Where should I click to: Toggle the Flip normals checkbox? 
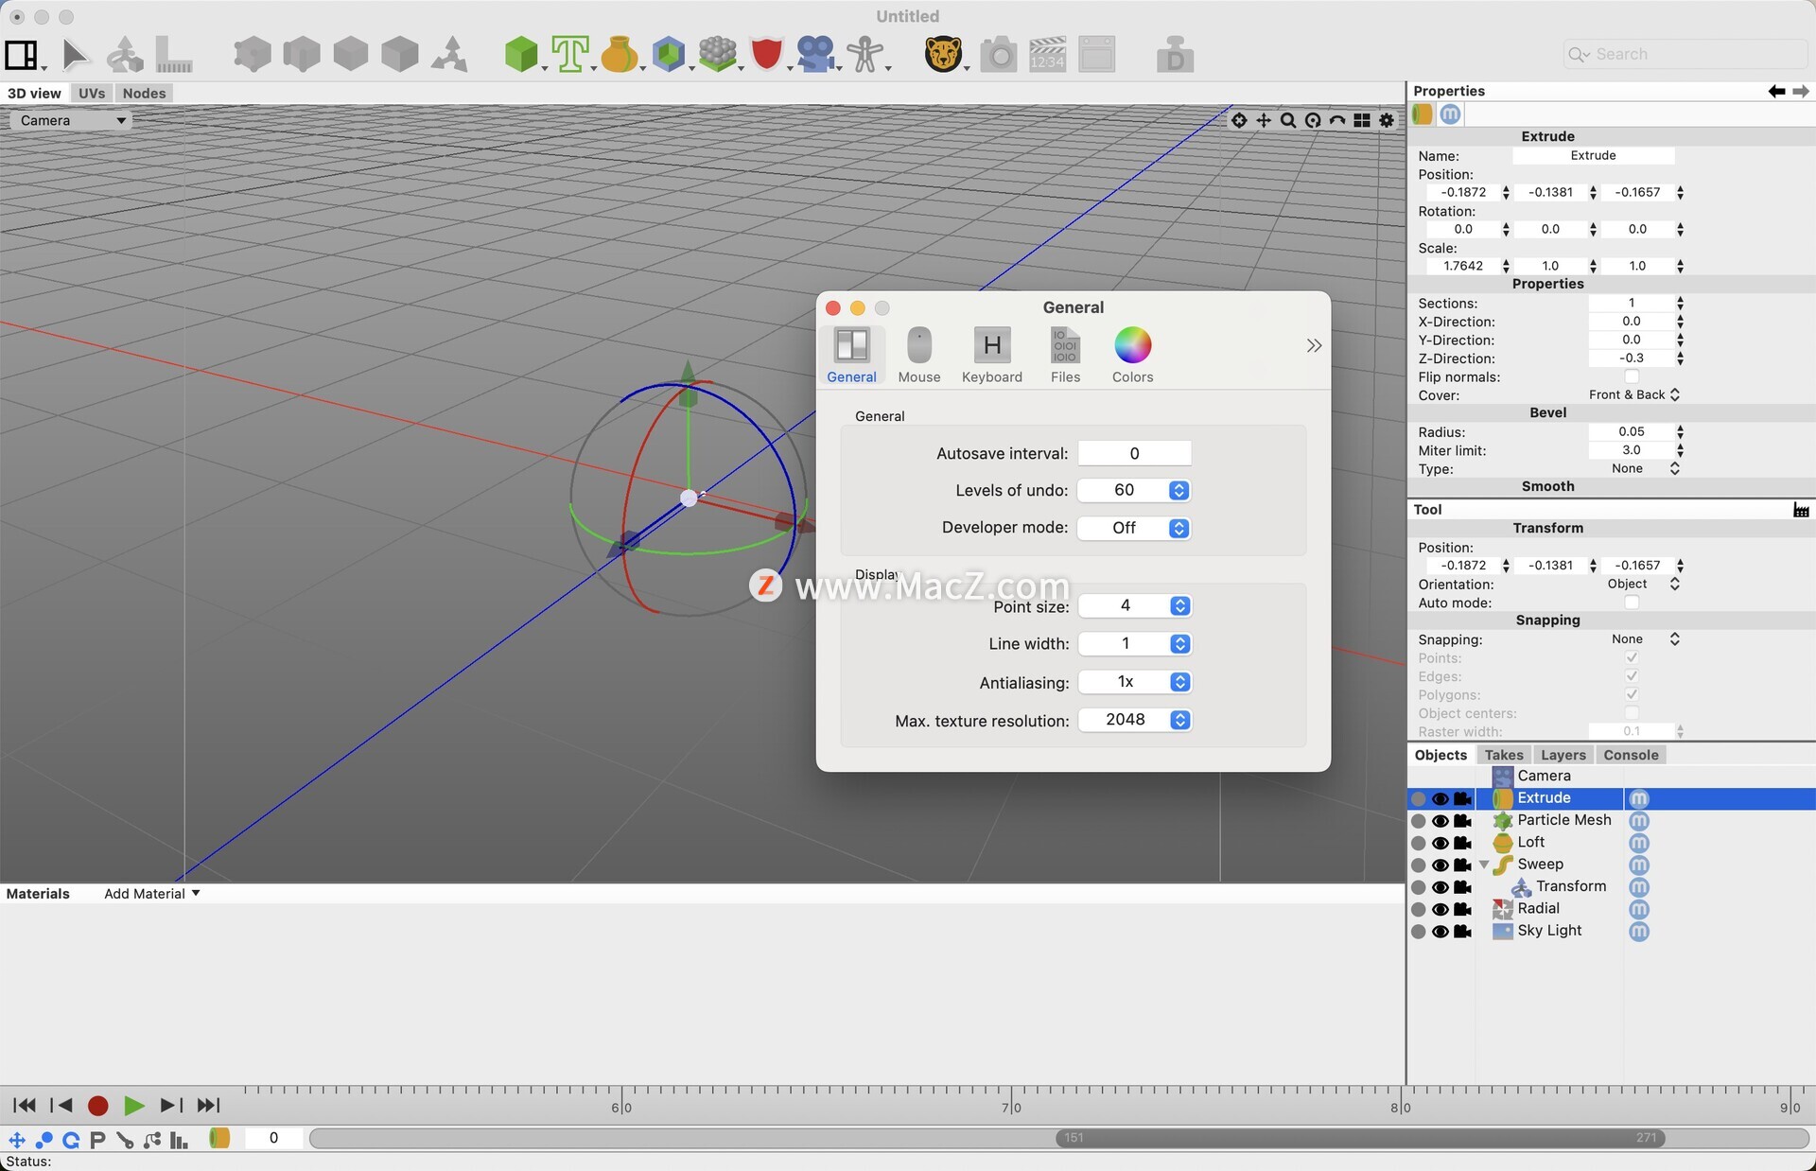coord(1632,376)
